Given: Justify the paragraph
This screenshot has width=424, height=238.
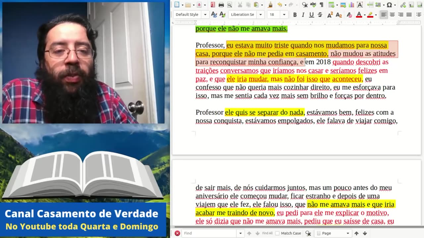Looking at the screenshot, I should click(x=409, y=15).
